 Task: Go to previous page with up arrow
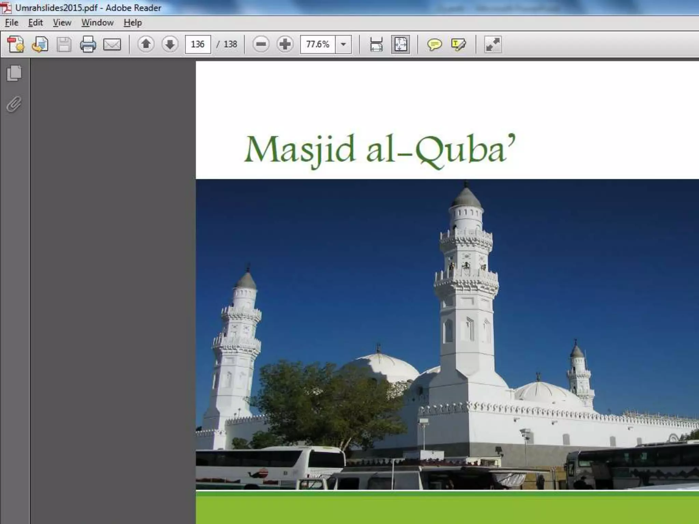pyautogui.click(x=146, y=44)
